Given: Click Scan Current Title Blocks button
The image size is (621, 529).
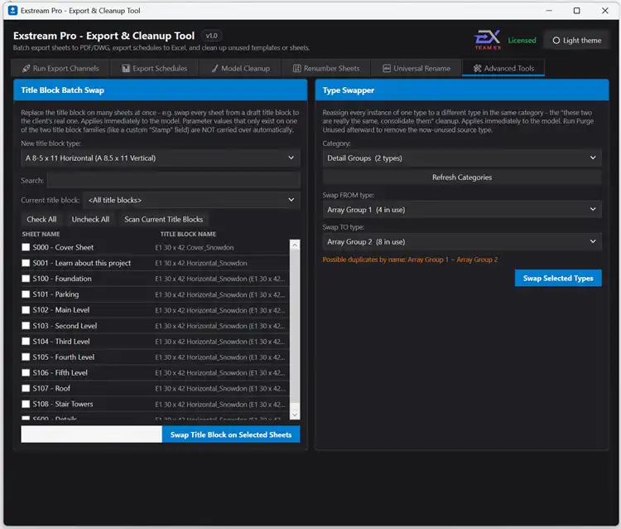Looking at the screenshot, I should click(164, 219).
